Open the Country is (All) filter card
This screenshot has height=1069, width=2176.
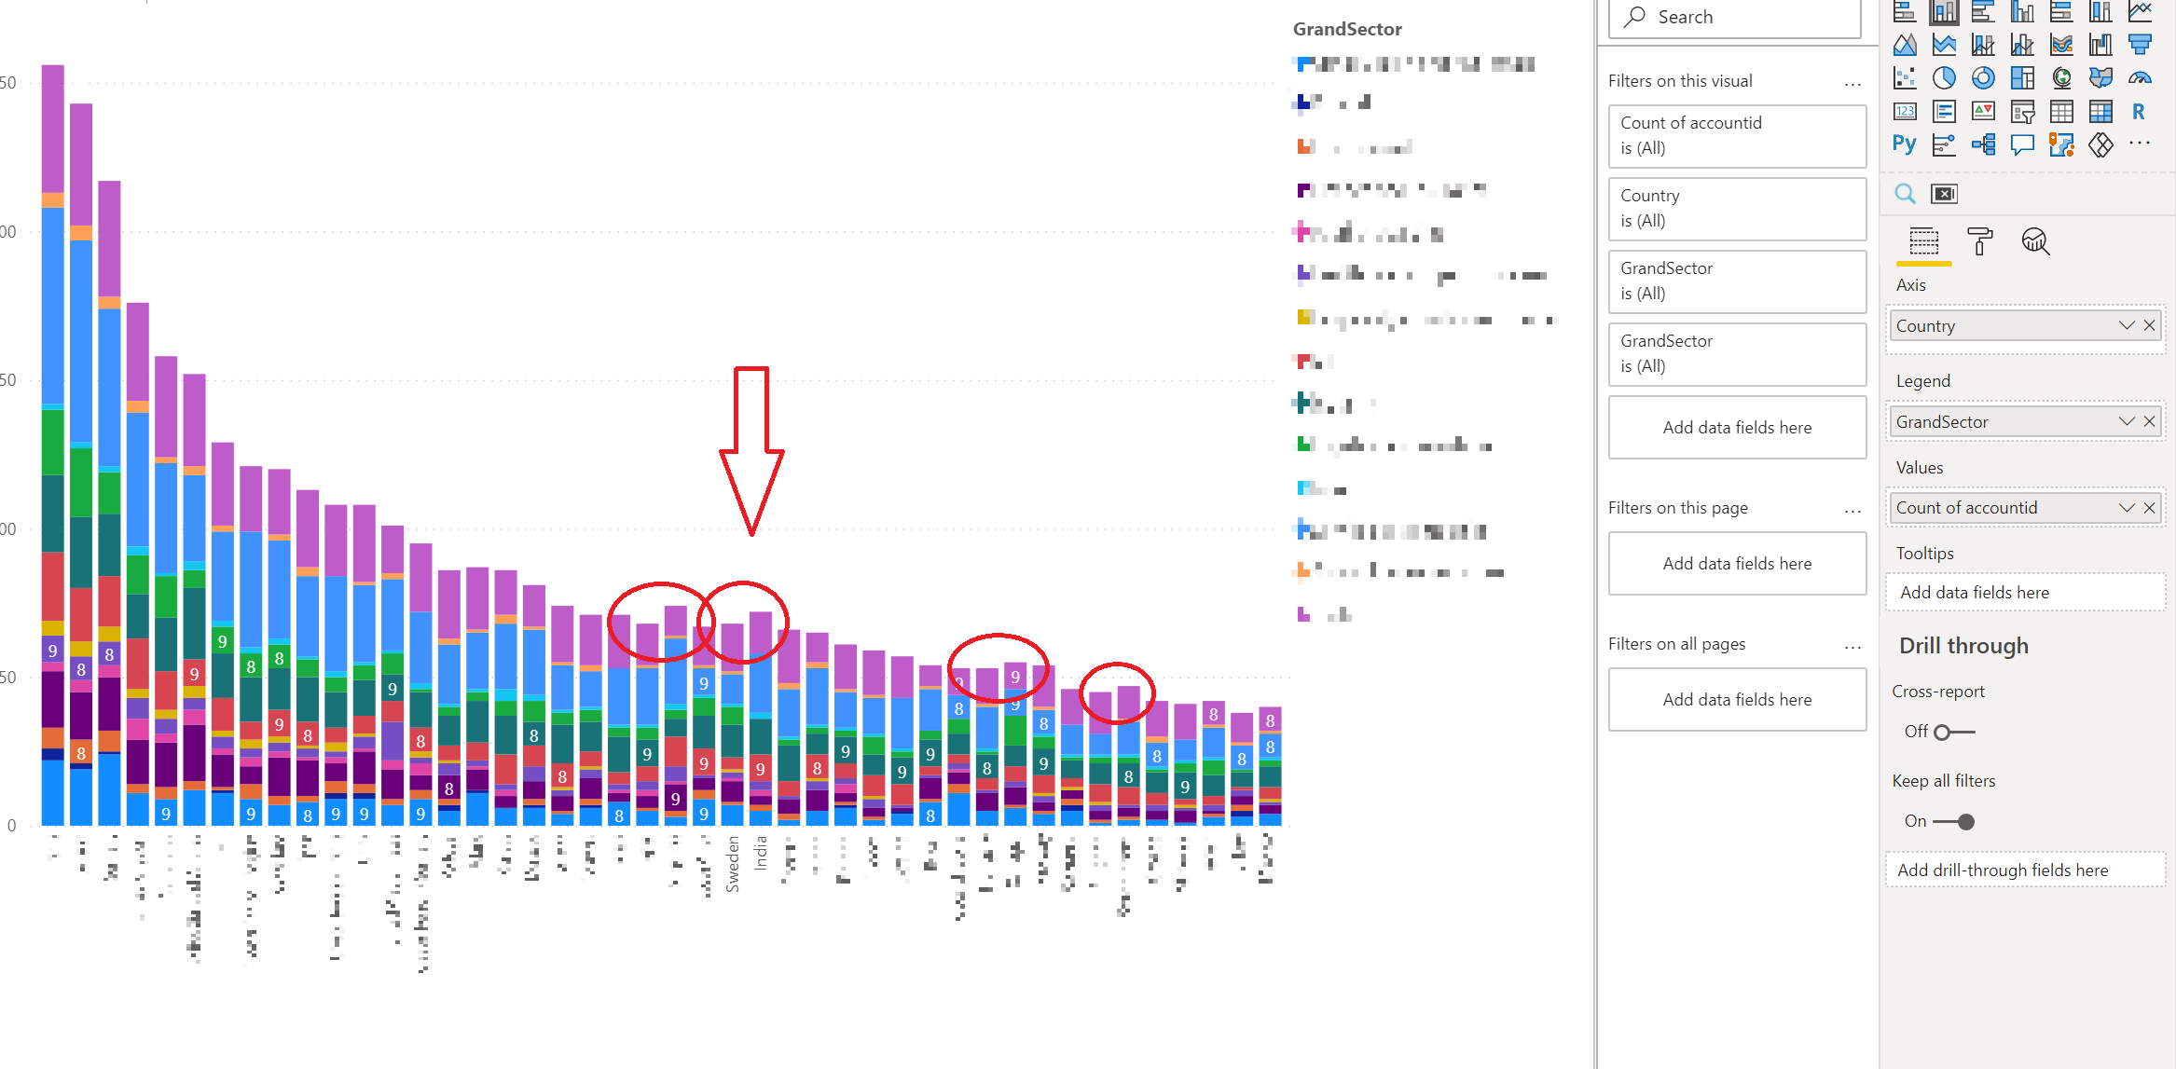pyautogui.click(x=1737, y=209)
